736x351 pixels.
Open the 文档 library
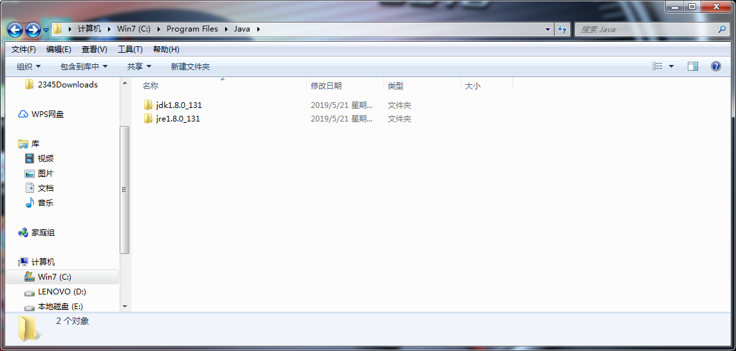click(x=46, y=188)
